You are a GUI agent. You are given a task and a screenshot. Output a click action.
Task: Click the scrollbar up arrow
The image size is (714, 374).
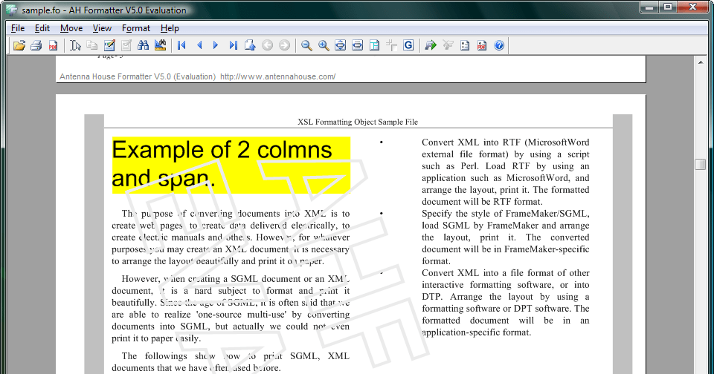[x=701, y=64]
